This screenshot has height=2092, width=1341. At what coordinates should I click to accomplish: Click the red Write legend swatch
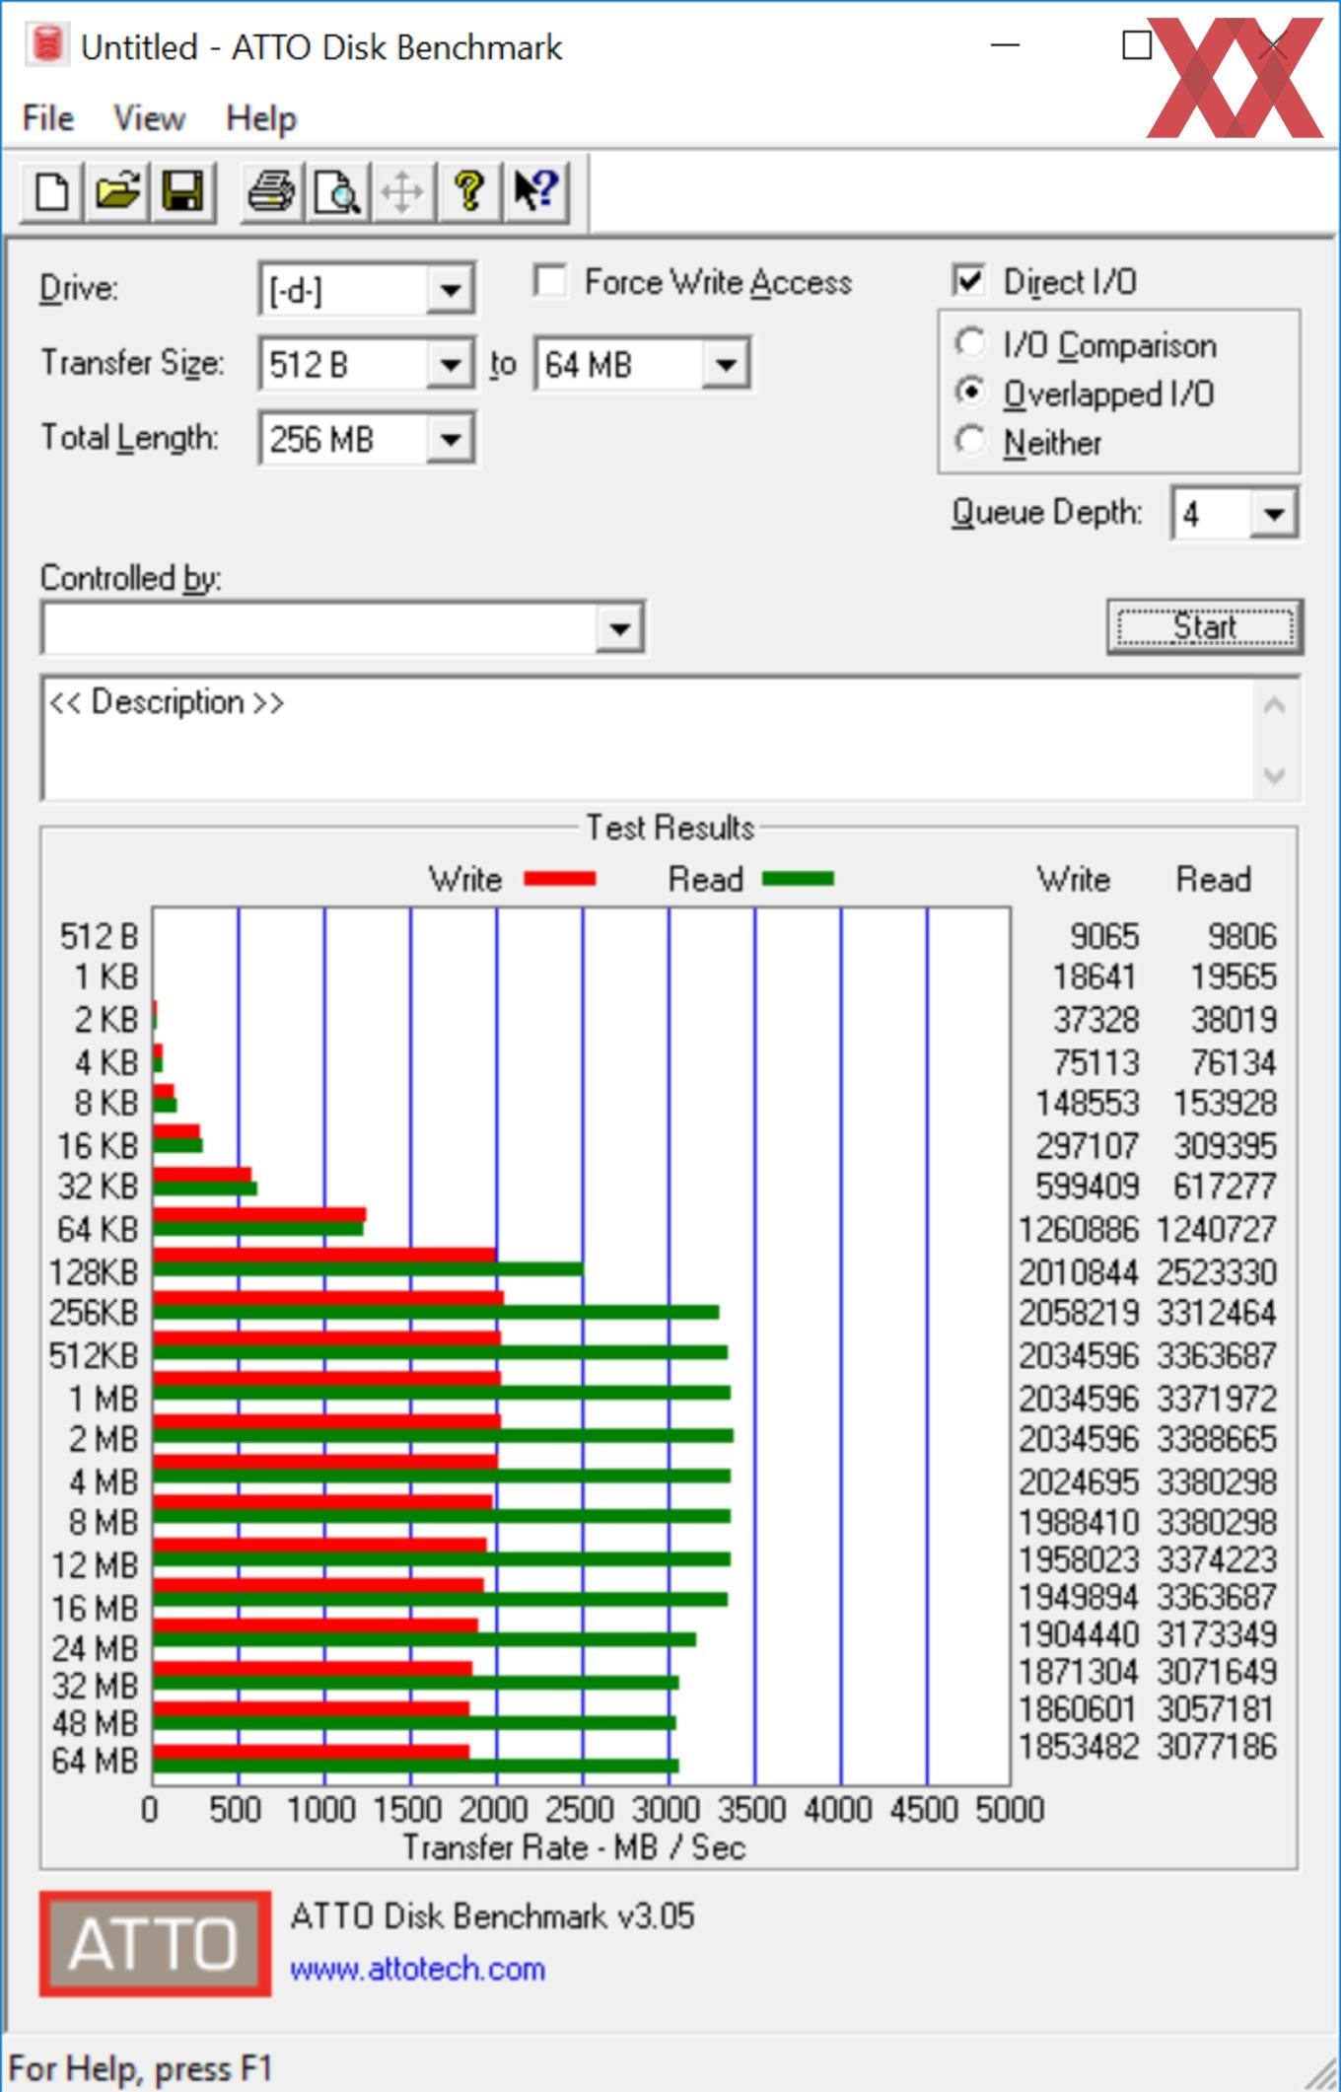[x=559, y=879]
